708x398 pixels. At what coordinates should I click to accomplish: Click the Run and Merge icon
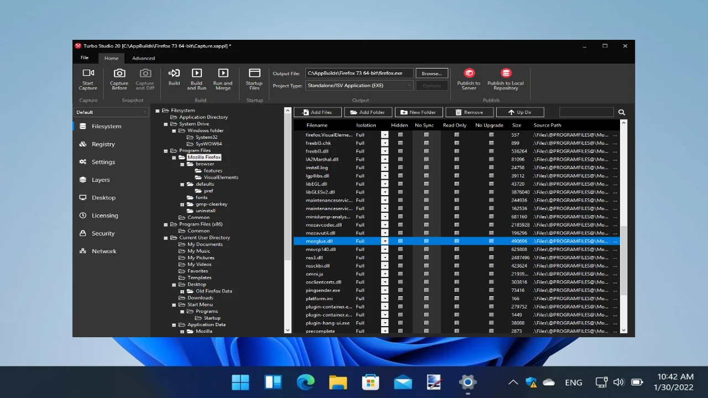pyautogui.click(x=223, y=73)
